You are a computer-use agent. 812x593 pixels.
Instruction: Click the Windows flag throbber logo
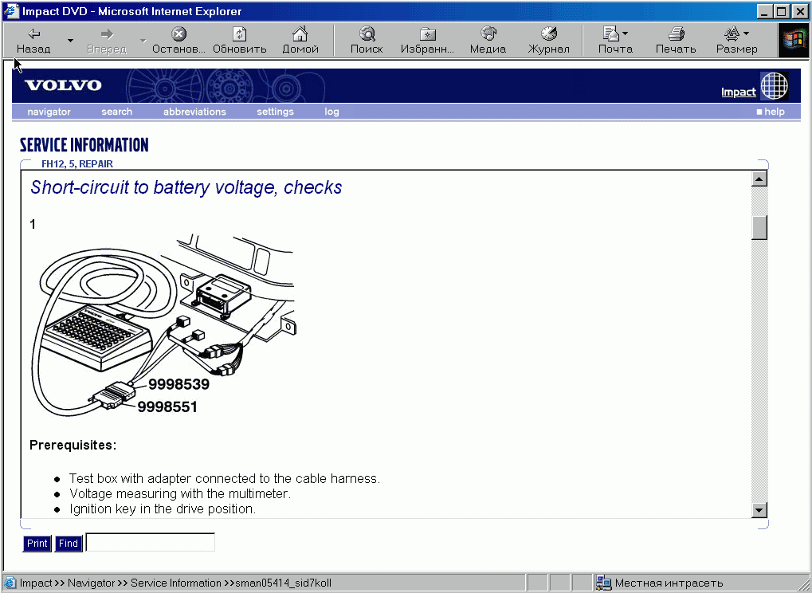(x=794, y=41)
